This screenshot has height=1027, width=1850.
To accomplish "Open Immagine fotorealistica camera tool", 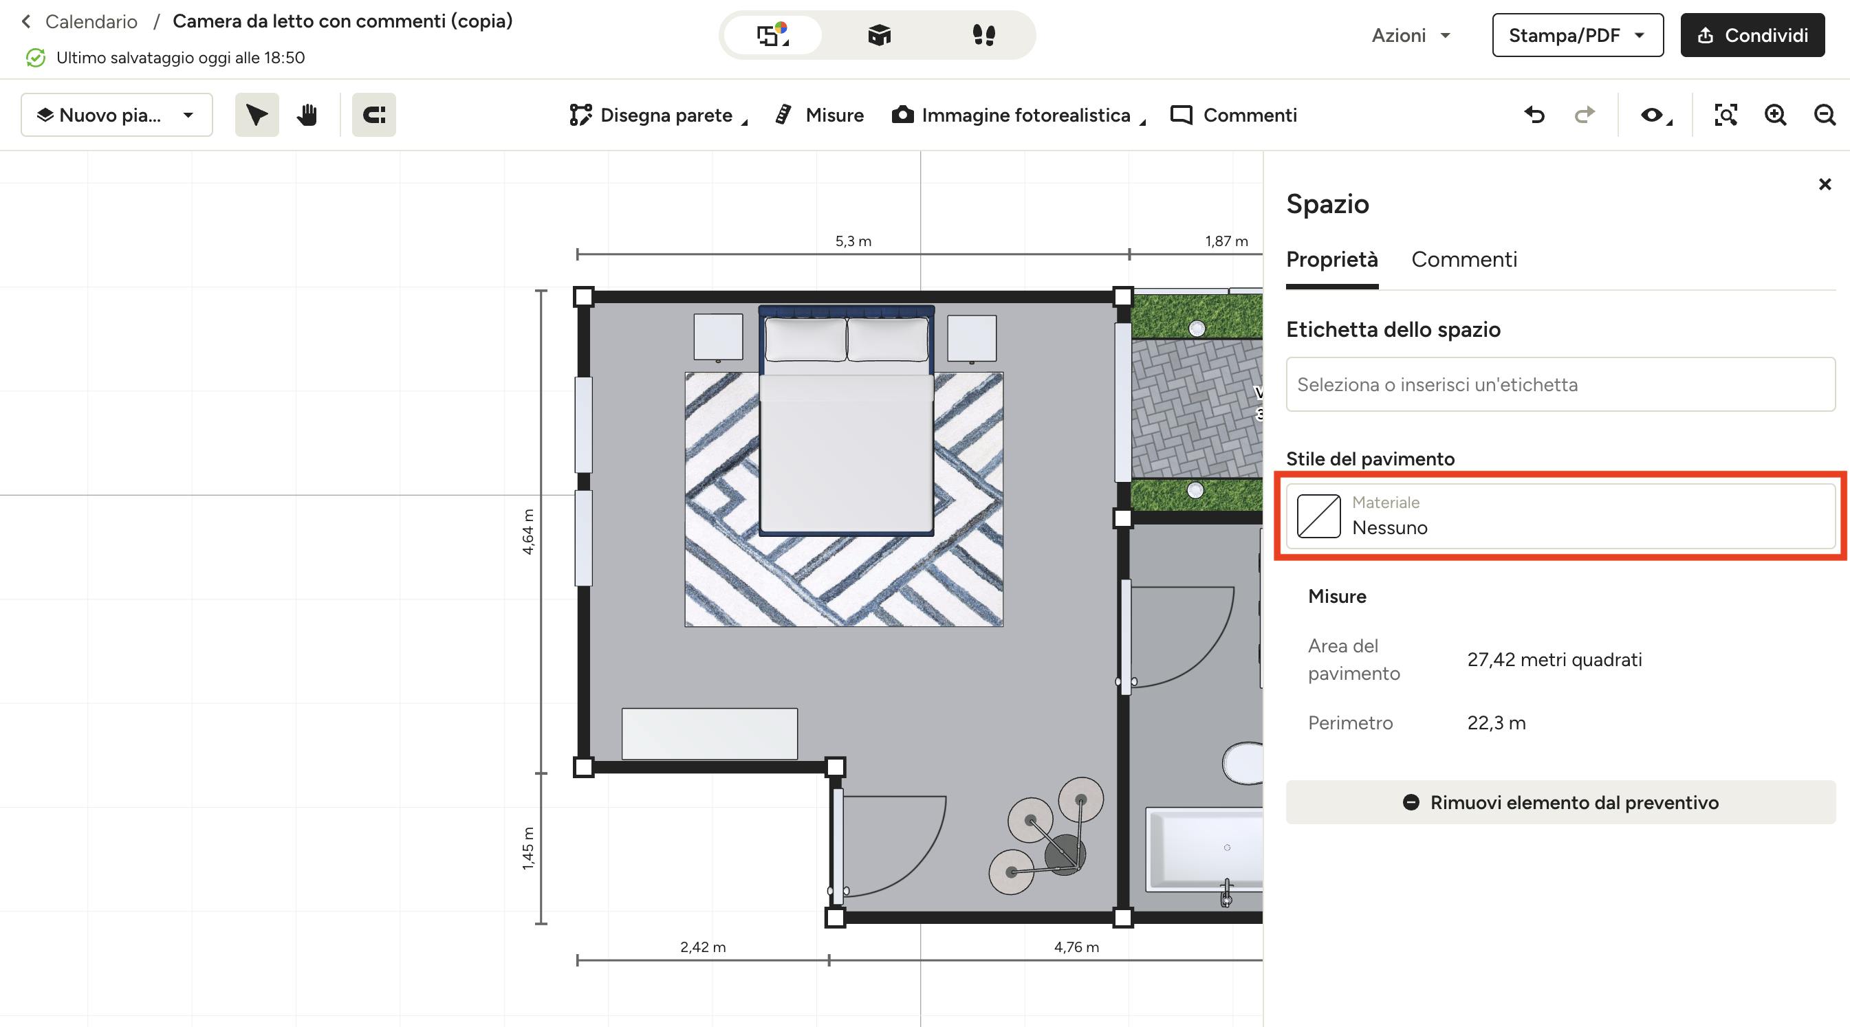I will pyautogui.click(x=1011, y=115).
